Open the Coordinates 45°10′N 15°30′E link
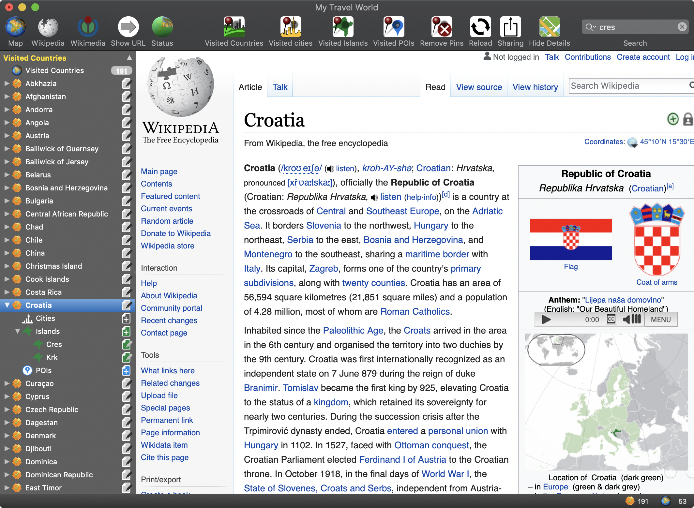The width and height of the screenshot is (694, 508). [x=667, y=142]
